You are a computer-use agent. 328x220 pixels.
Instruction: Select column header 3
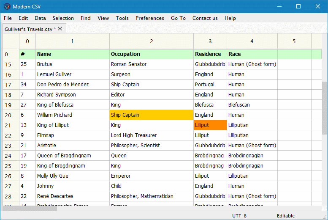point(210,41)
